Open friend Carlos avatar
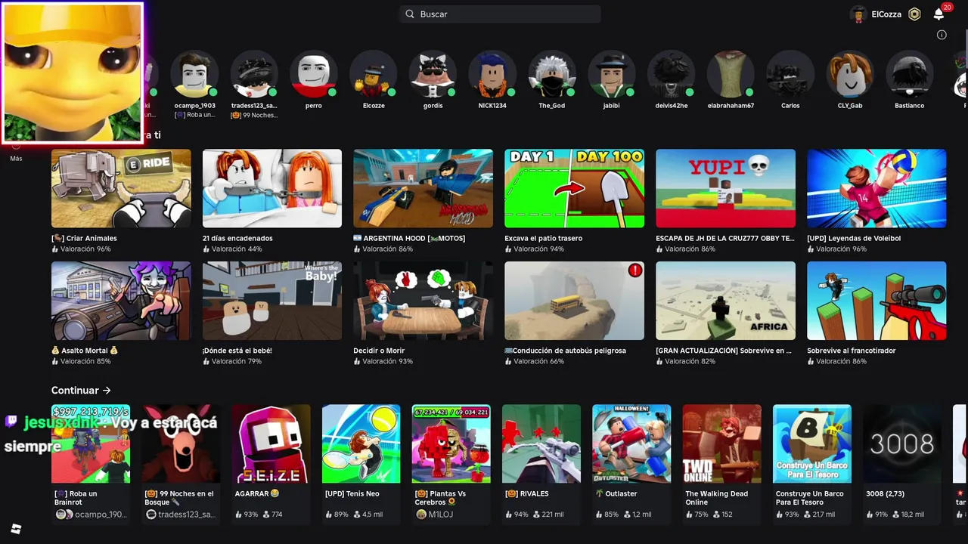This screenshot has height=544, width=968. coord(790,74)
